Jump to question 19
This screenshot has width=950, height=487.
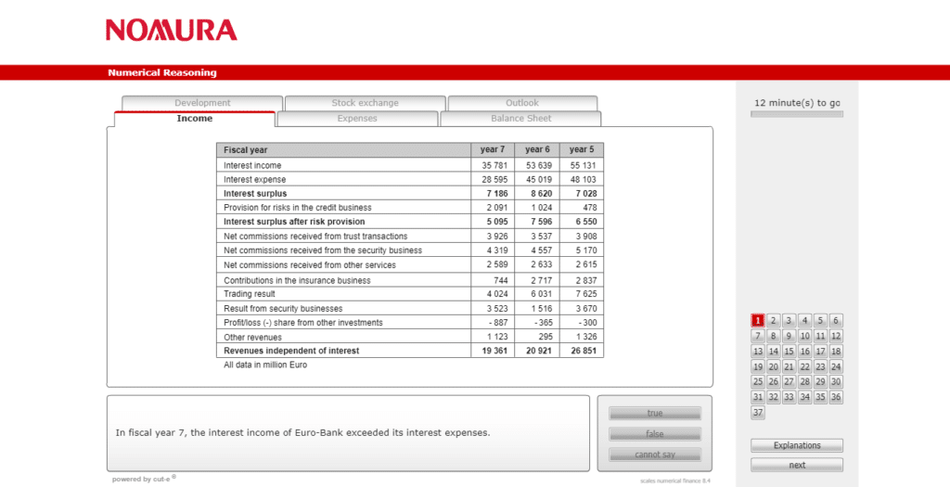click(757, 366)
